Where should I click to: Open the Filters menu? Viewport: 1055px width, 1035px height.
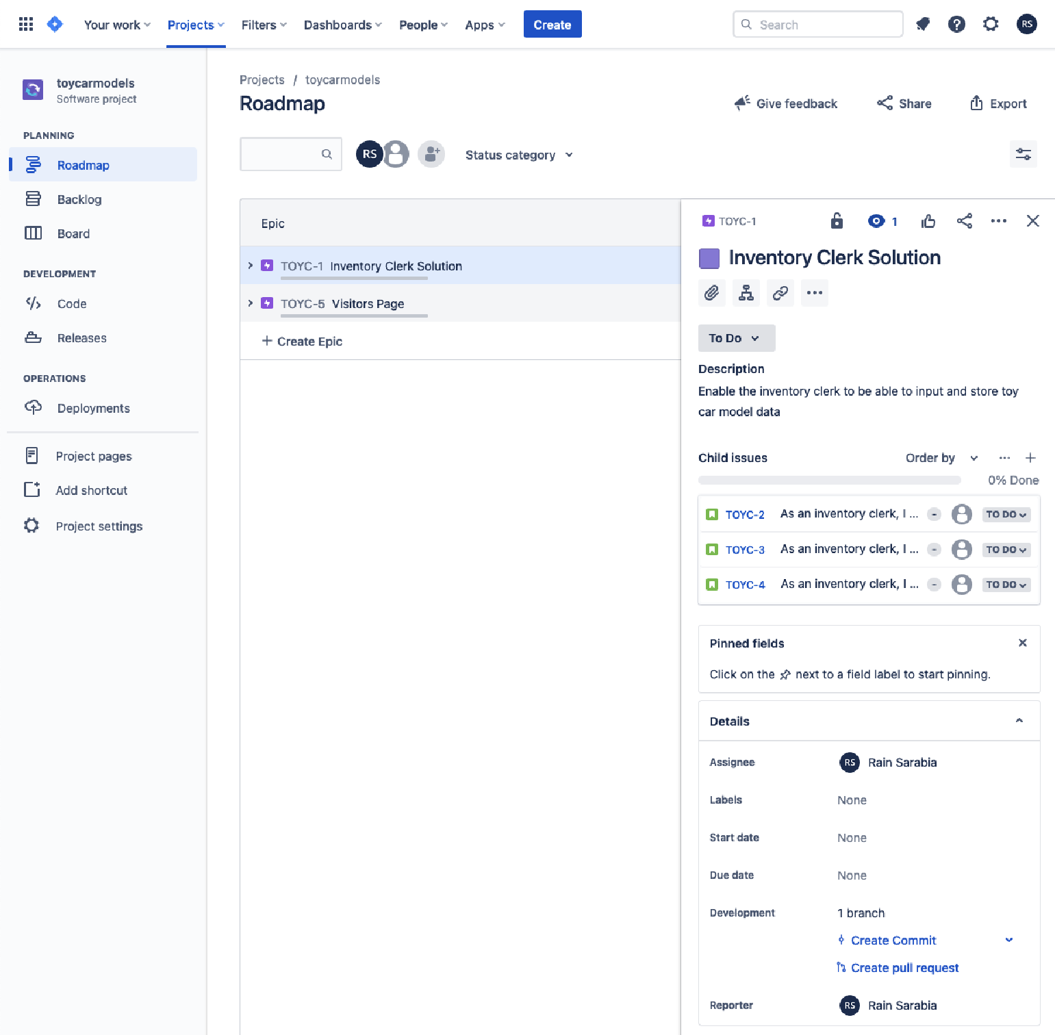point(264,25)
